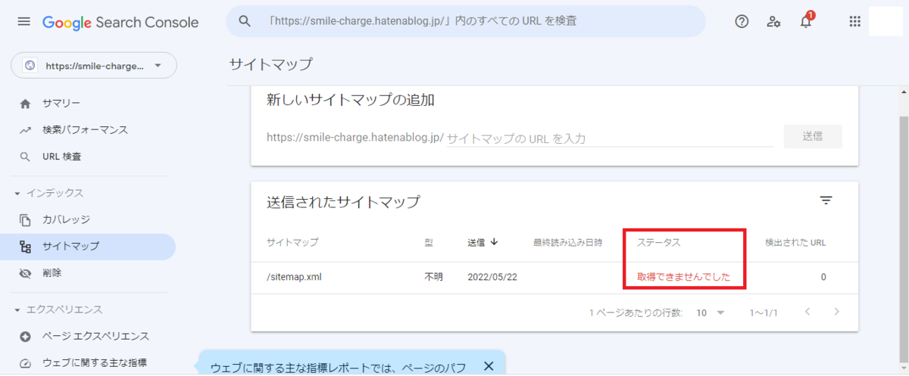This screenshot has width=909, height=376.
Task: Open the filter icon for submitted sitemaps
Action: coord(826,200)
